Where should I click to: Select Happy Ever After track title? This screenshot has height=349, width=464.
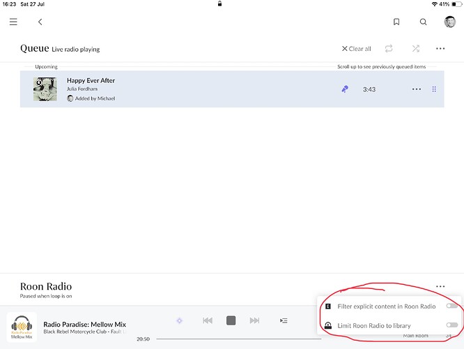(x=91, y=80)
